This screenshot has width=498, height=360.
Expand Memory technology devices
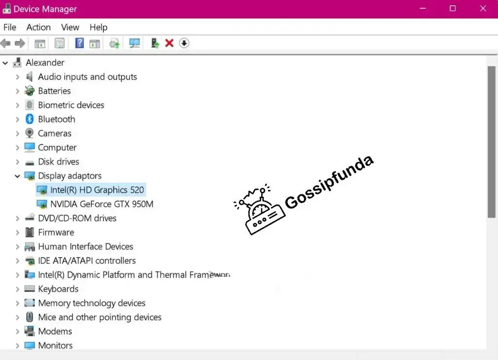point(18,303)
